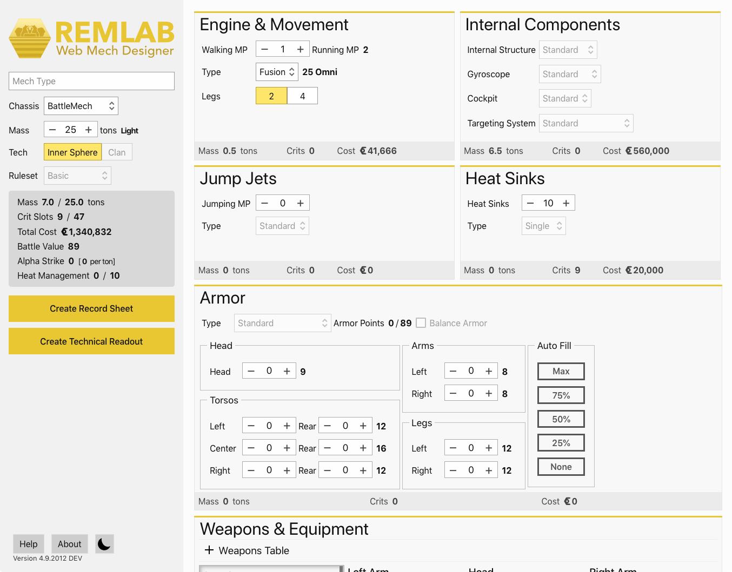Click the REMLAB hexagon logo
Screen dimensions: 732x572
tap(30, 38)
